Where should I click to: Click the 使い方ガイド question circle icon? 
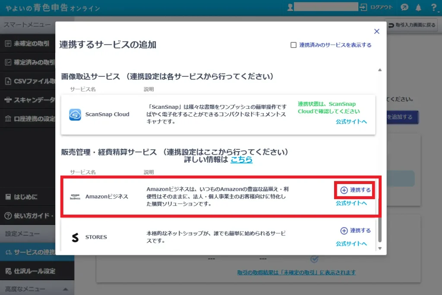coord(8,216)
